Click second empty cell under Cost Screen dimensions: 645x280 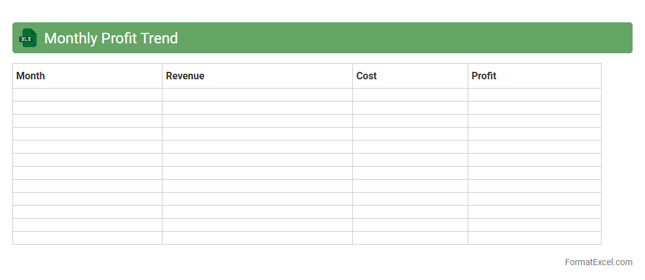click(410, 108)
